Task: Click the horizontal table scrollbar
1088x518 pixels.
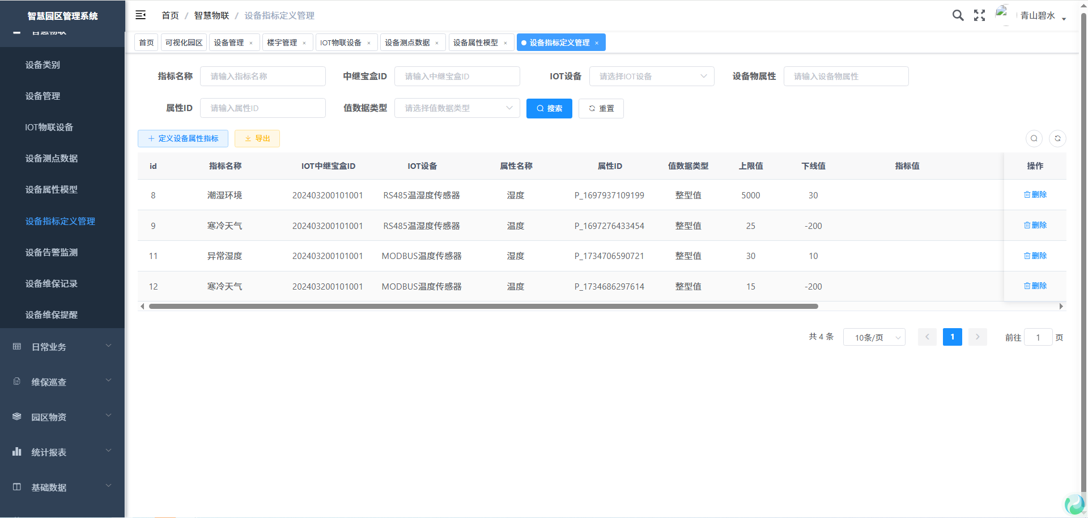Action: (x=483, y=306)
